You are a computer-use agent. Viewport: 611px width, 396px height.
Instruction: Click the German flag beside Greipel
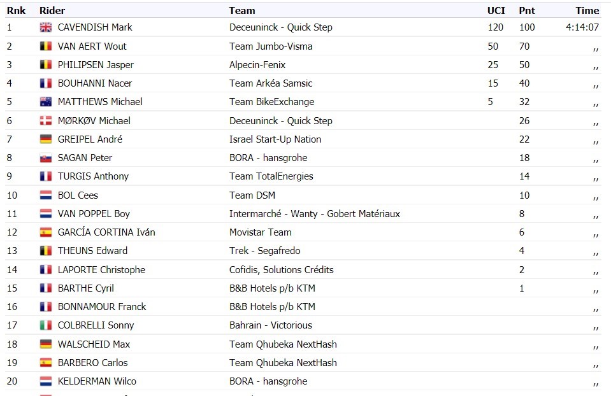coord(46,139)
